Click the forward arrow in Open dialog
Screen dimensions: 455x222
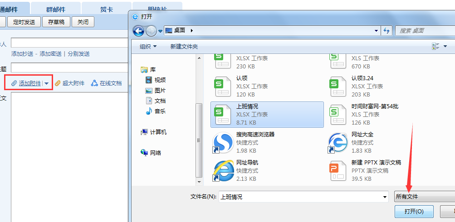[151, 31]
